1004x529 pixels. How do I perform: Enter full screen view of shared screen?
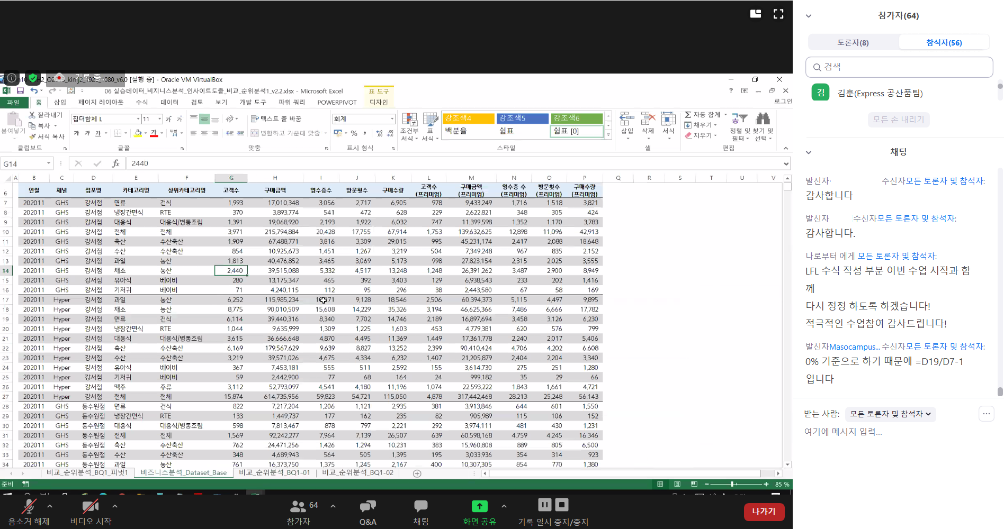[778, 14]
